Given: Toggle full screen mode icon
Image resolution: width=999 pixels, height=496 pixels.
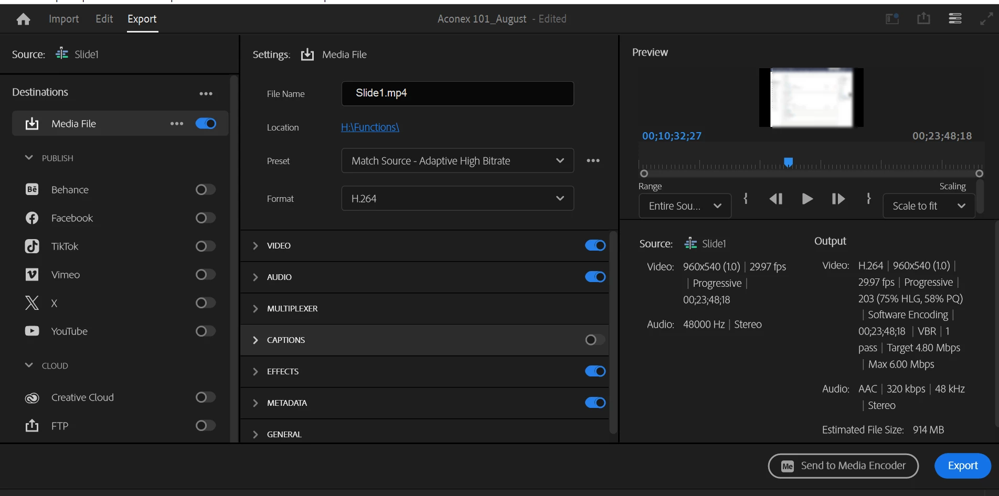Looking at the screenshot, I should (986, 19).
